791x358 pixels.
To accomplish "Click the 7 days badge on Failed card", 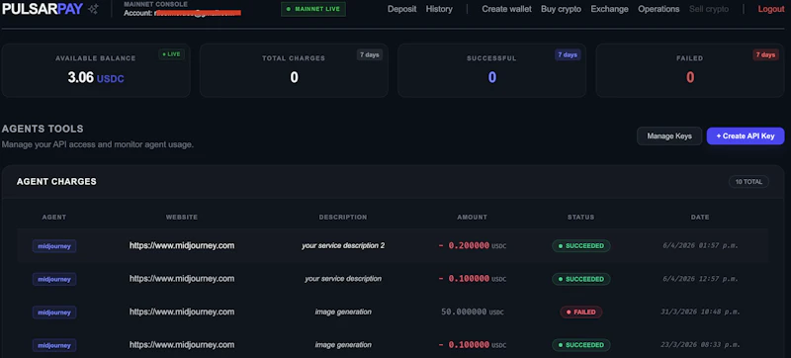I will (765, 55).
